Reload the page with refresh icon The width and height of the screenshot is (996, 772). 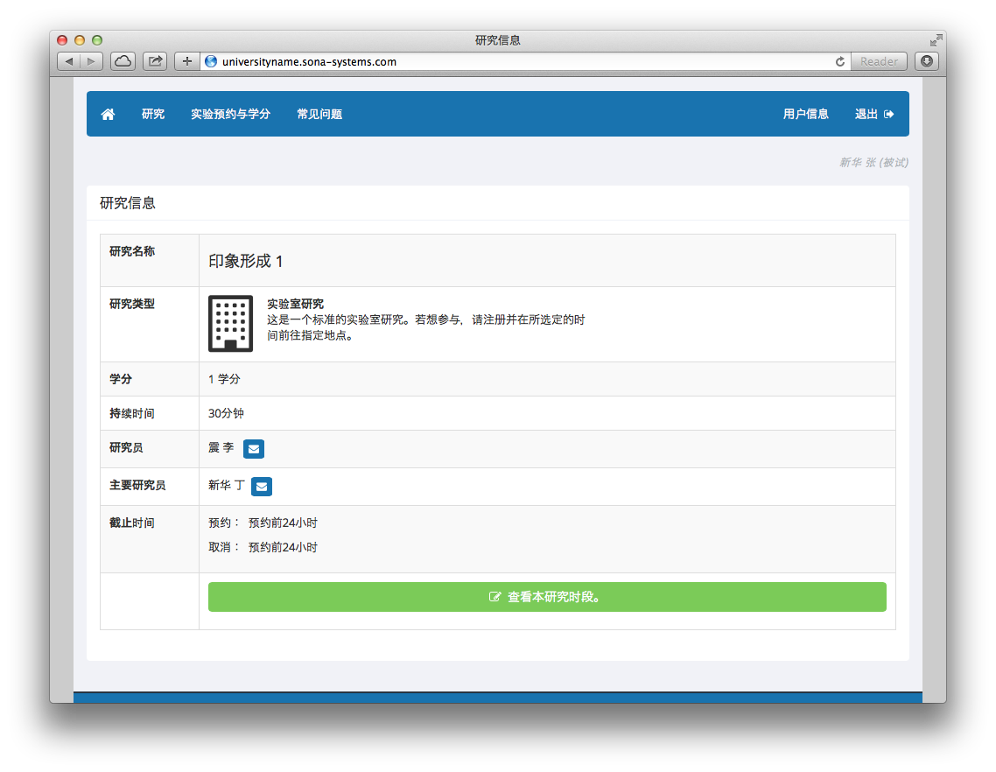coord(839,61)
